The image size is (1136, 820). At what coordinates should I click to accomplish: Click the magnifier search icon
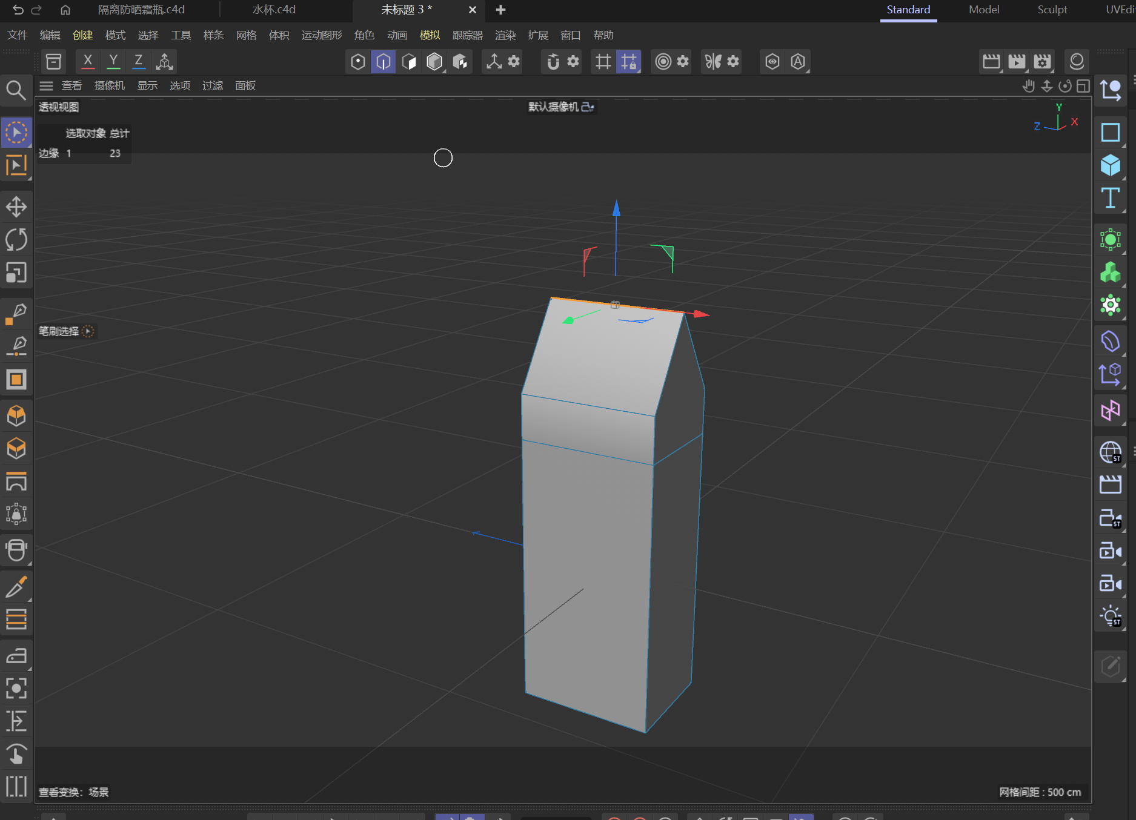click(x=16, y=90)
